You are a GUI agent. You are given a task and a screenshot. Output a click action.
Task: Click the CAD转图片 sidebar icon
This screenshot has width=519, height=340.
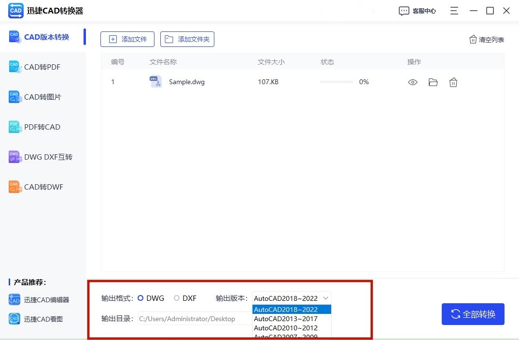(15, 97)
